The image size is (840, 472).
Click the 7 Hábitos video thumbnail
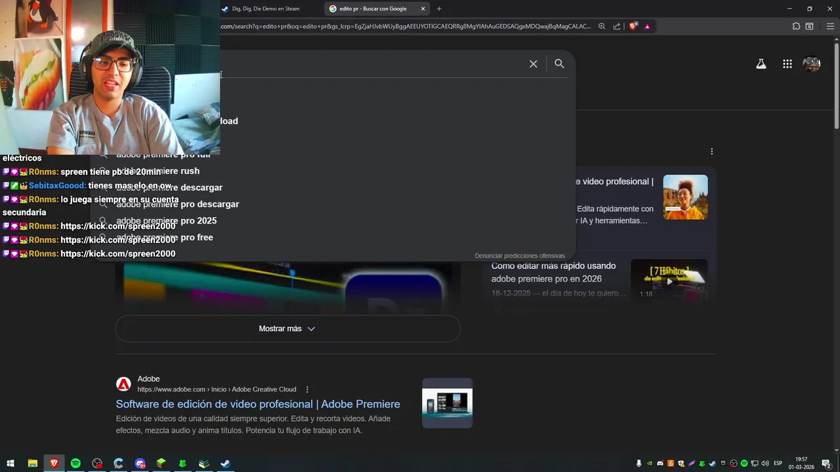669,281
